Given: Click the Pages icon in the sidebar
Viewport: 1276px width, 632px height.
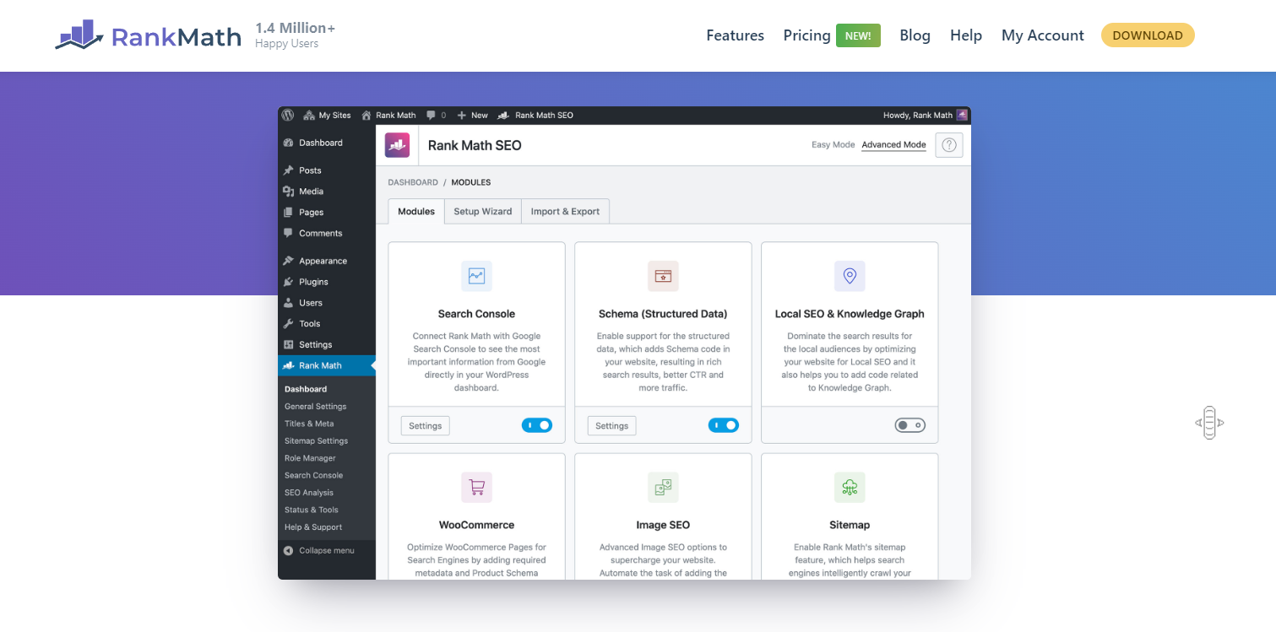Looking at the screenshot, I should pyautogui.click(x=289, y=213).
